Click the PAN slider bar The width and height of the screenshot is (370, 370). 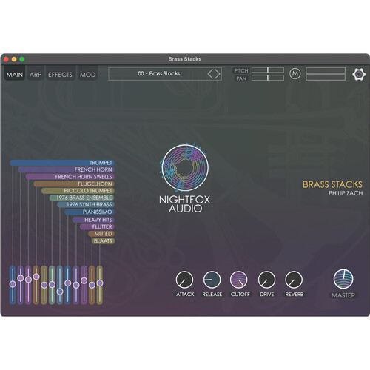click(x=268, y=78)
